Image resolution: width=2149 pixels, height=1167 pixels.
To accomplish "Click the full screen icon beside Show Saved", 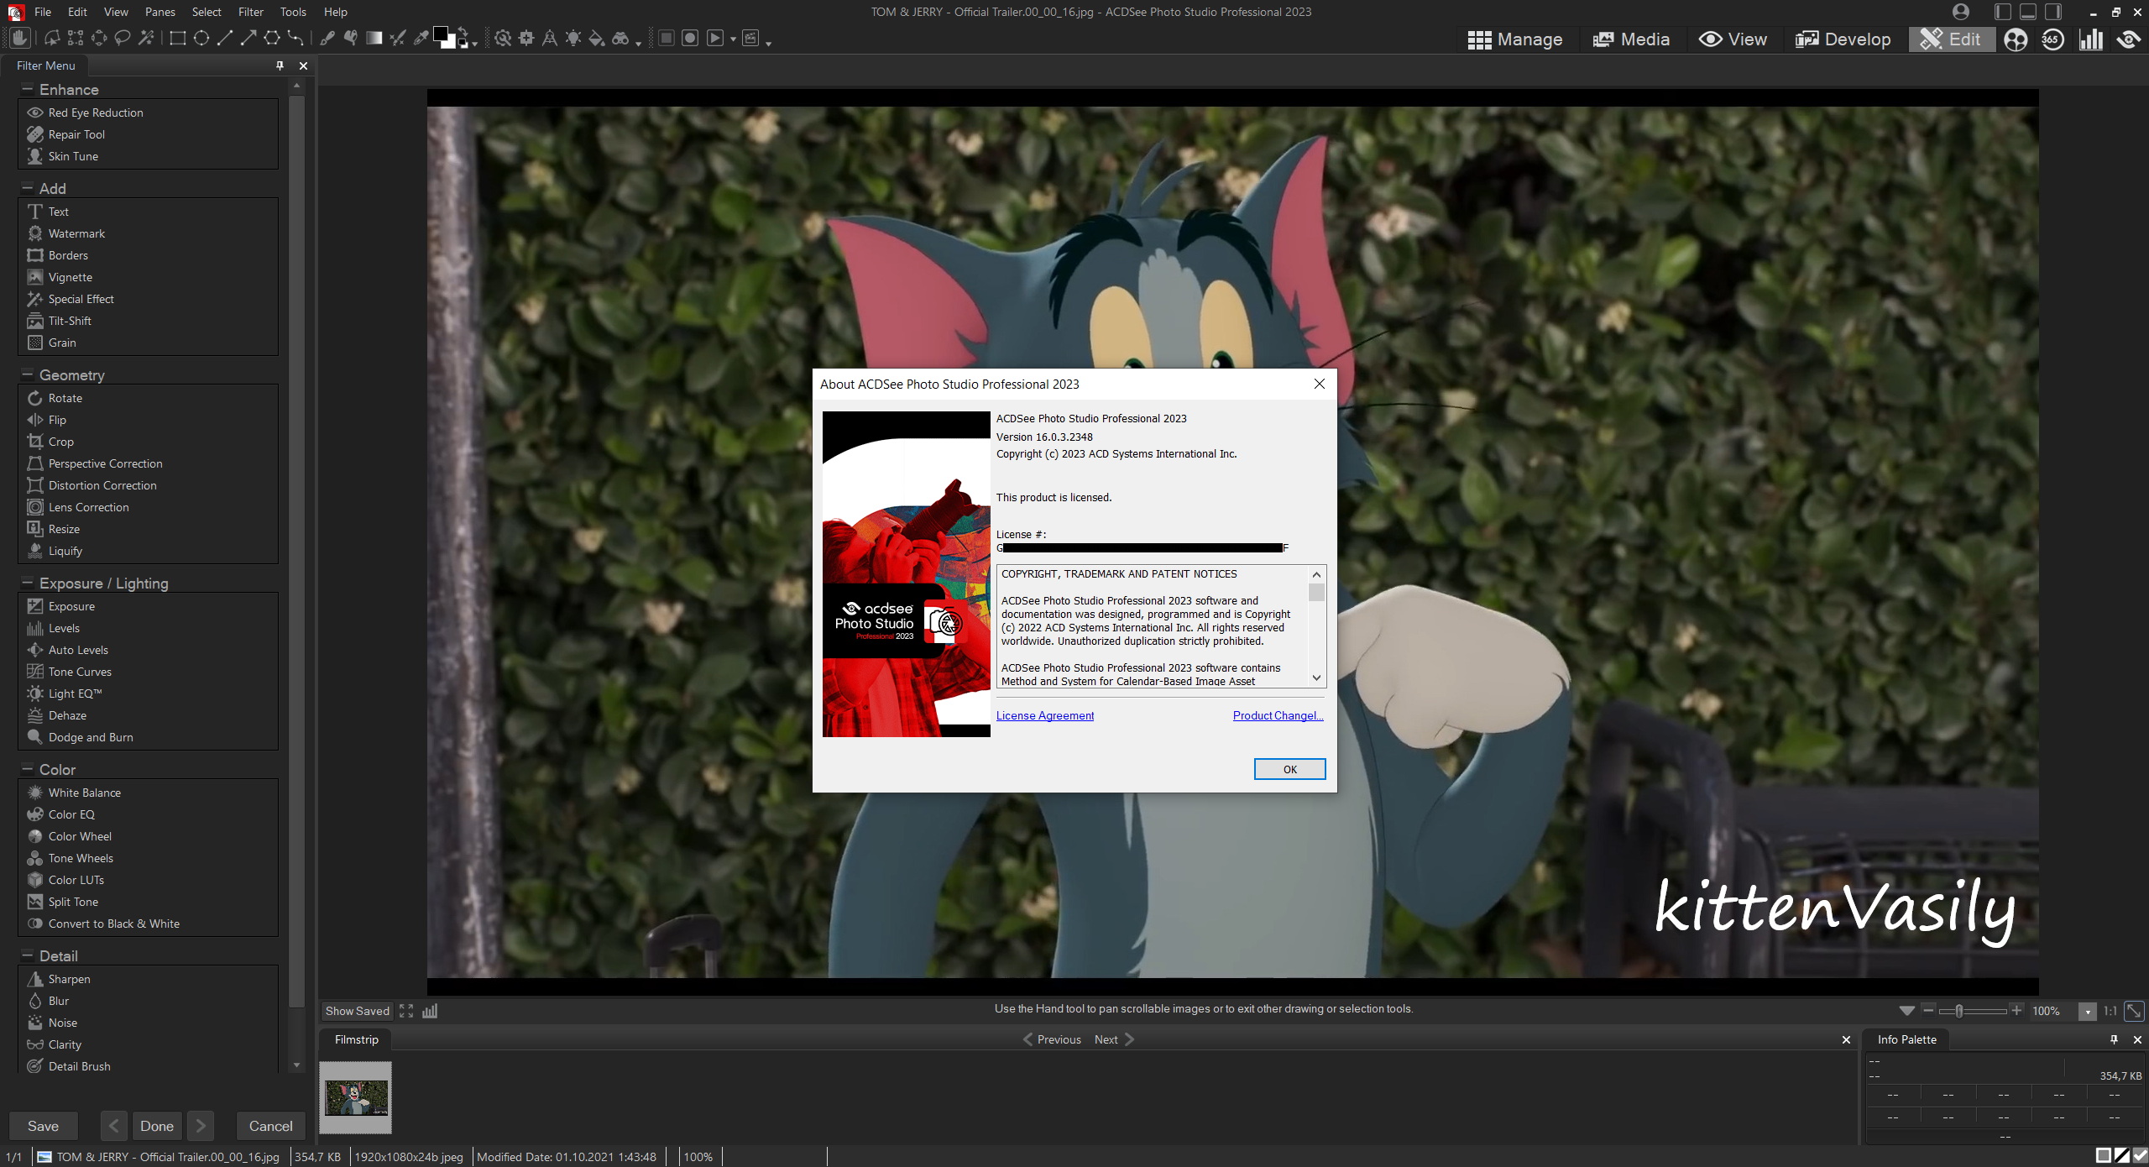I will 406,1011.
